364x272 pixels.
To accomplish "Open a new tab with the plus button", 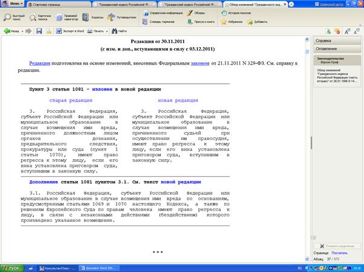I will [291, 4].
